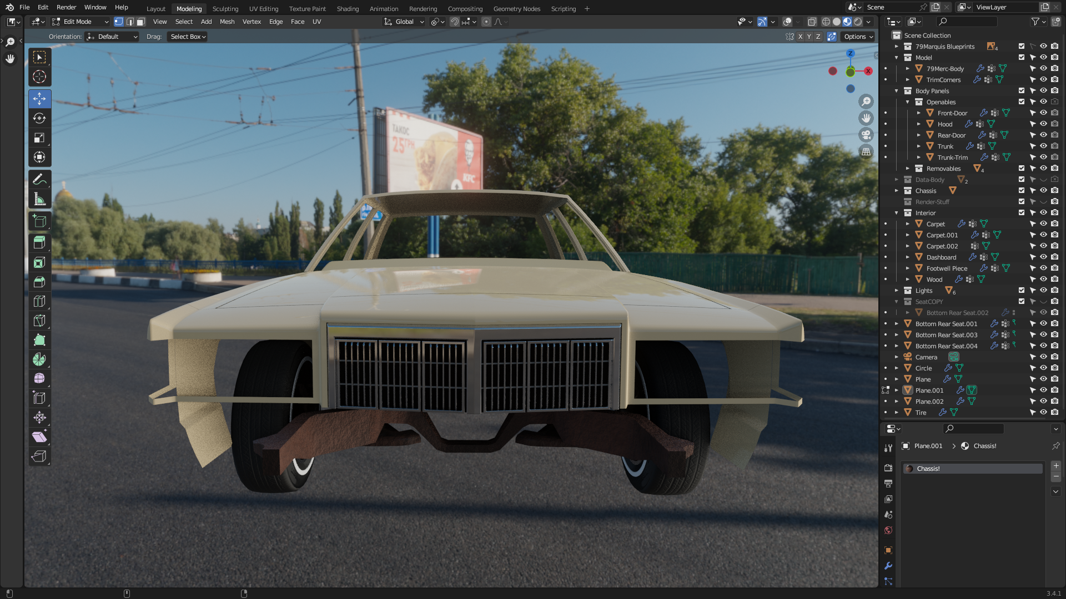Select the Knife tool

click(39, 321)
